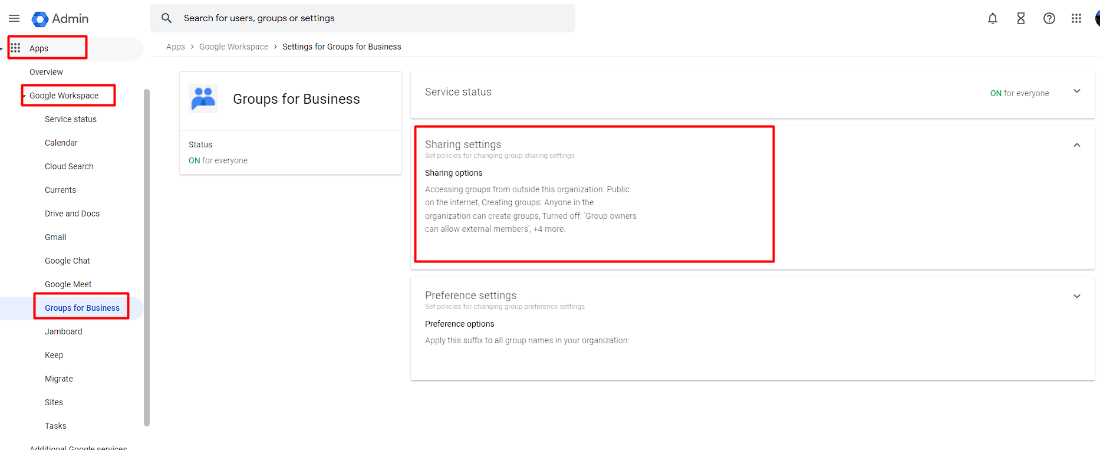Image resolution: width=1100 pixels, height=450 pixels.
Task: Open Service status in sidebar
Action: [71, 119]
